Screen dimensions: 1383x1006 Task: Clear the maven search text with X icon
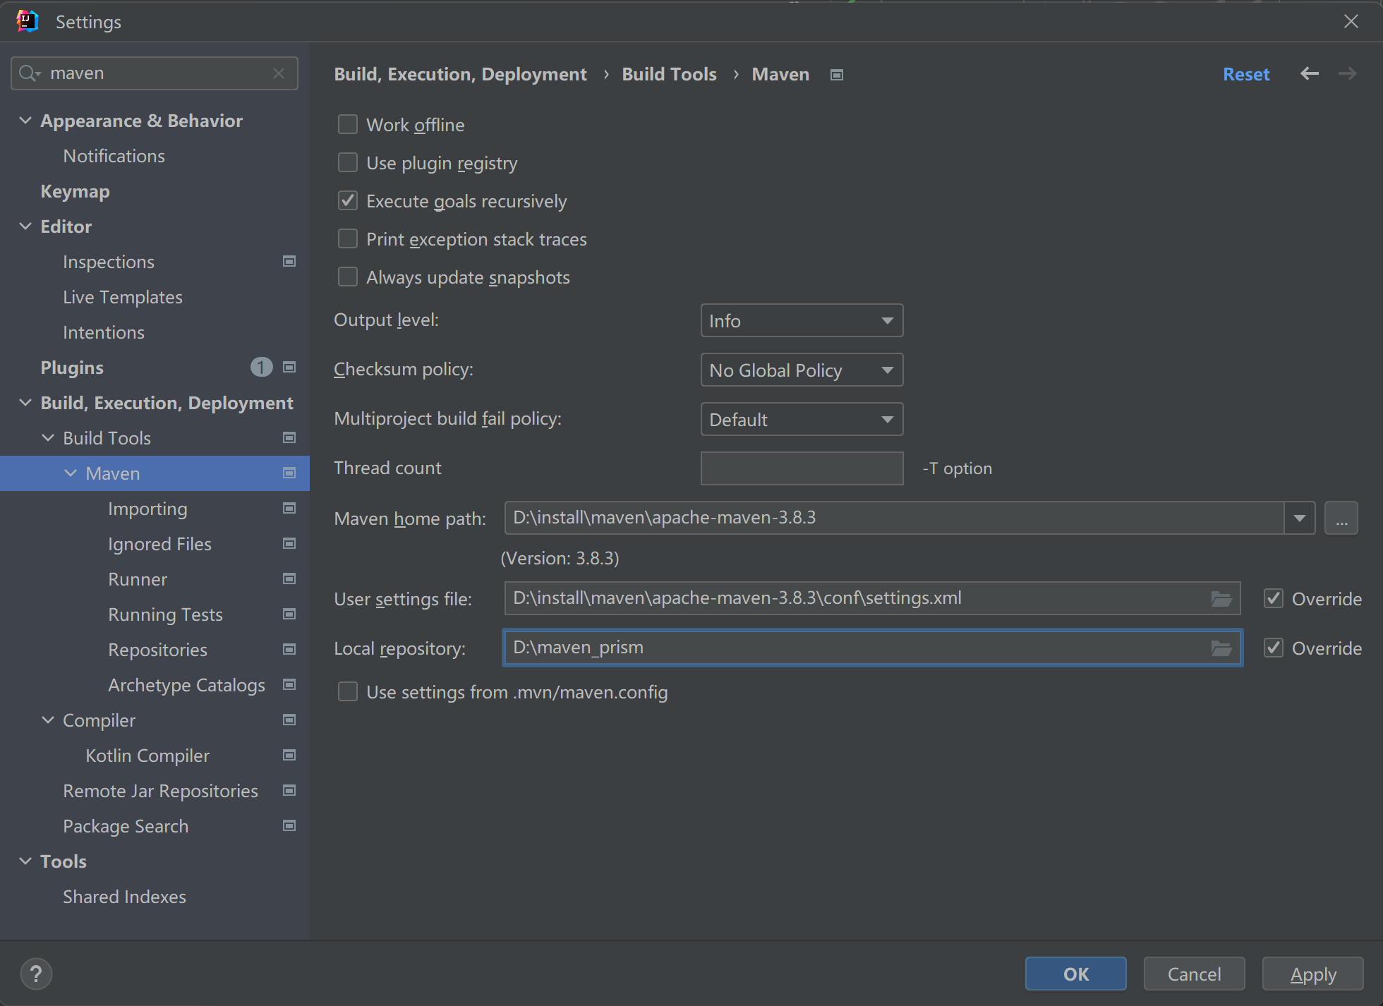279,73
